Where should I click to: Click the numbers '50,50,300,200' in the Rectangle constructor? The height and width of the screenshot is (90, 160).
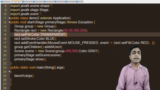75,30
